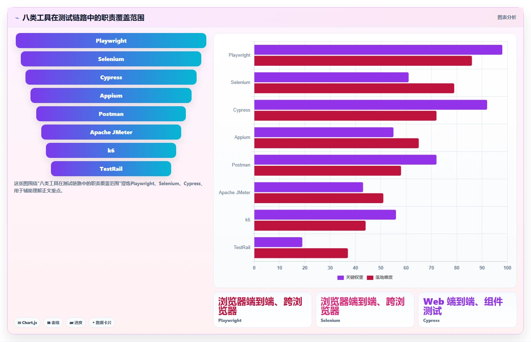Open the Selenium data card
This screenshot has height=342, width=531.
click(x=365, y=310)
